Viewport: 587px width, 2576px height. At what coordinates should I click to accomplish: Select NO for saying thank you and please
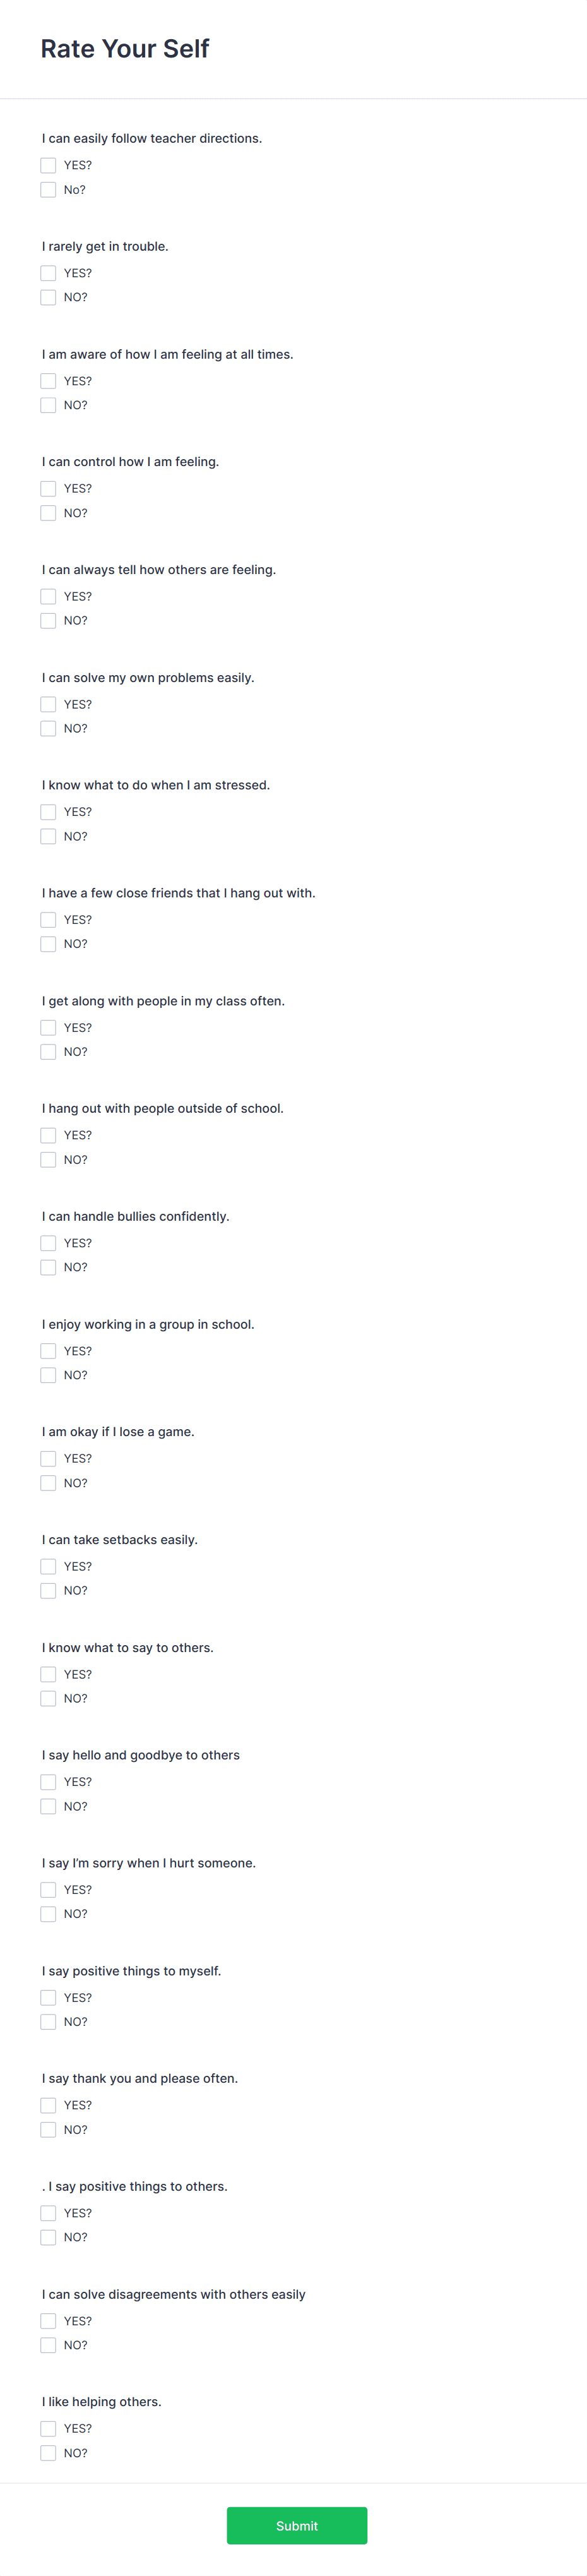tap(48, 2130)
